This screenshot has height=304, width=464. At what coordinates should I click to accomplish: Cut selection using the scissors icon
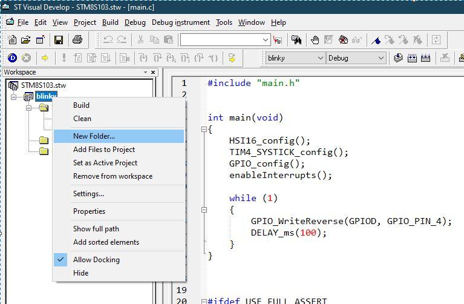click(140, 40)
